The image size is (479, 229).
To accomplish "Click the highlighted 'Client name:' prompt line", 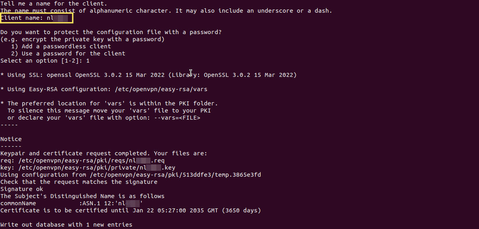I will pos(37,18).
